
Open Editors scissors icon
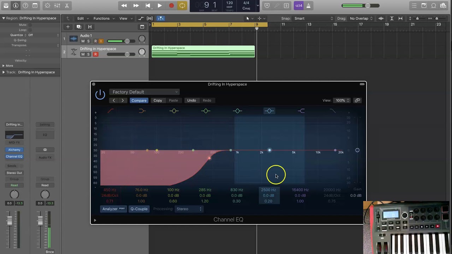[x=67, y=6]
